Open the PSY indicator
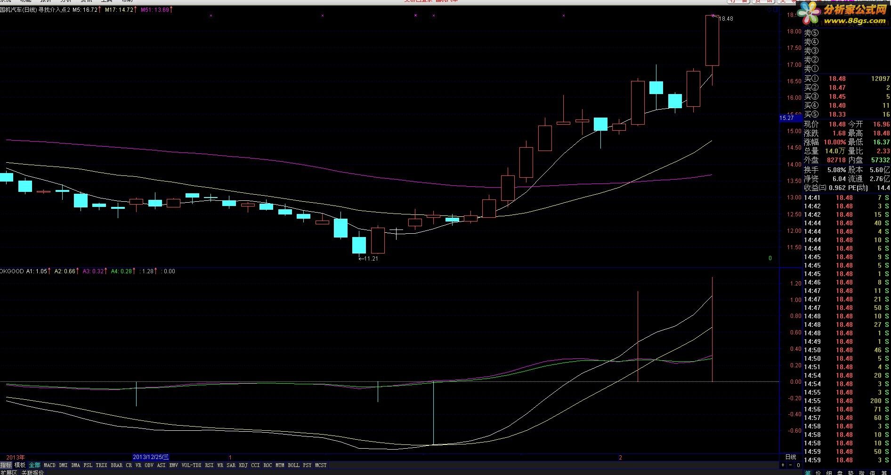The image size is (891, 475). point(307,465)
